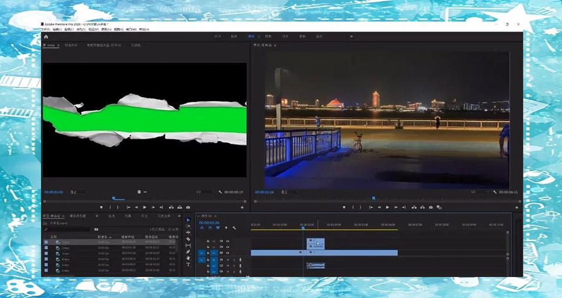Toggle eye visibility on top video track
Viewport: 562px width, 298px height.
[x=227, y=241]
